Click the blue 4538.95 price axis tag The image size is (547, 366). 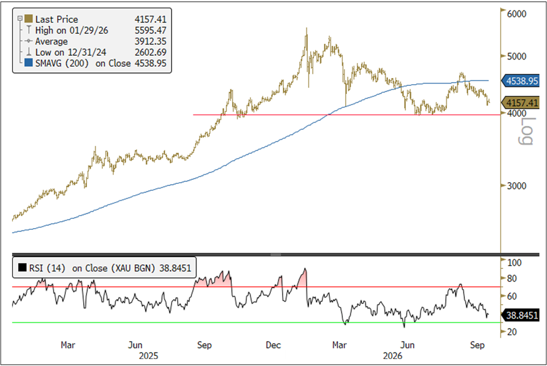(x=520, y=81)
